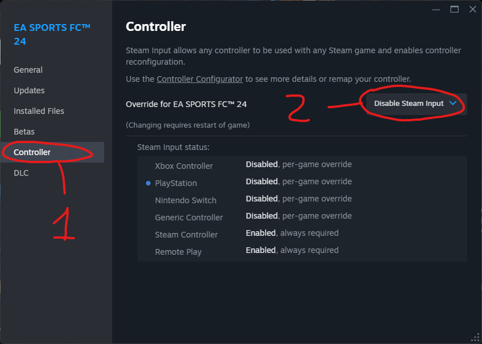Image resolution: width=482 pixels, height=344 pixels.
Task: Go to the Betas tab
Action: point(24,132)
